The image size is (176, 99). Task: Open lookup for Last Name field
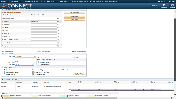58,28
